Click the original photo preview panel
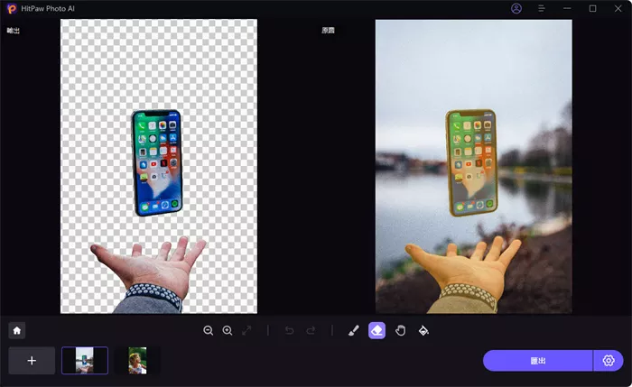The image size is (632, 387). [473, 167]
